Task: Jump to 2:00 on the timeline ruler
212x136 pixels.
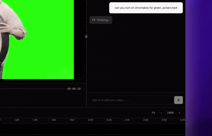Action: pyautogui.click(x=91, y=120)
